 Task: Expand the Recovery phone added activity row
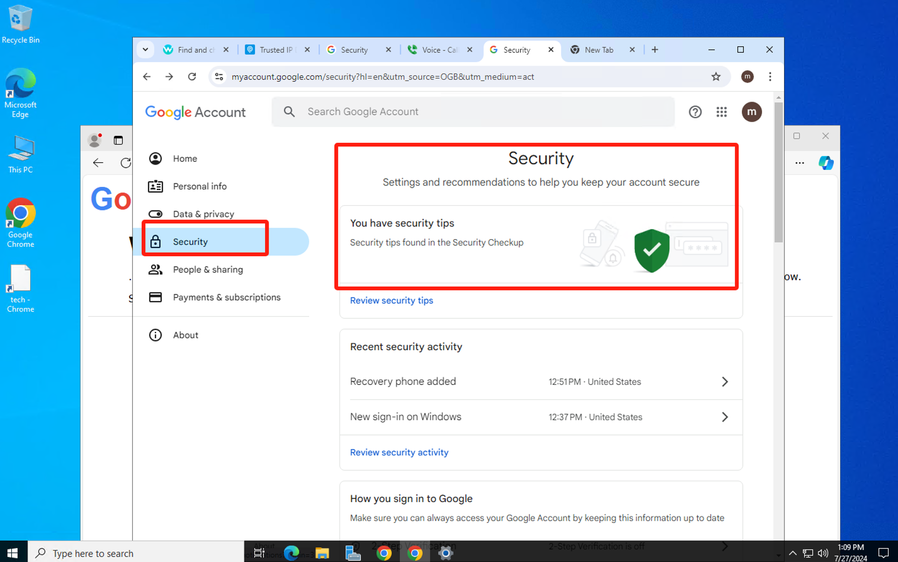(x=541, y=382)
